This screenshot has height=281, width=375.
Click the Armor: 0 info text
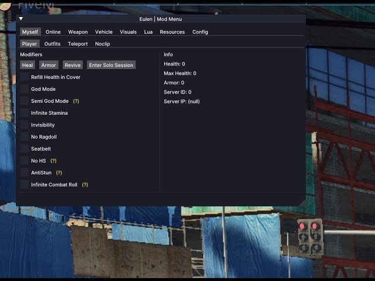click(x=174, y=83)
